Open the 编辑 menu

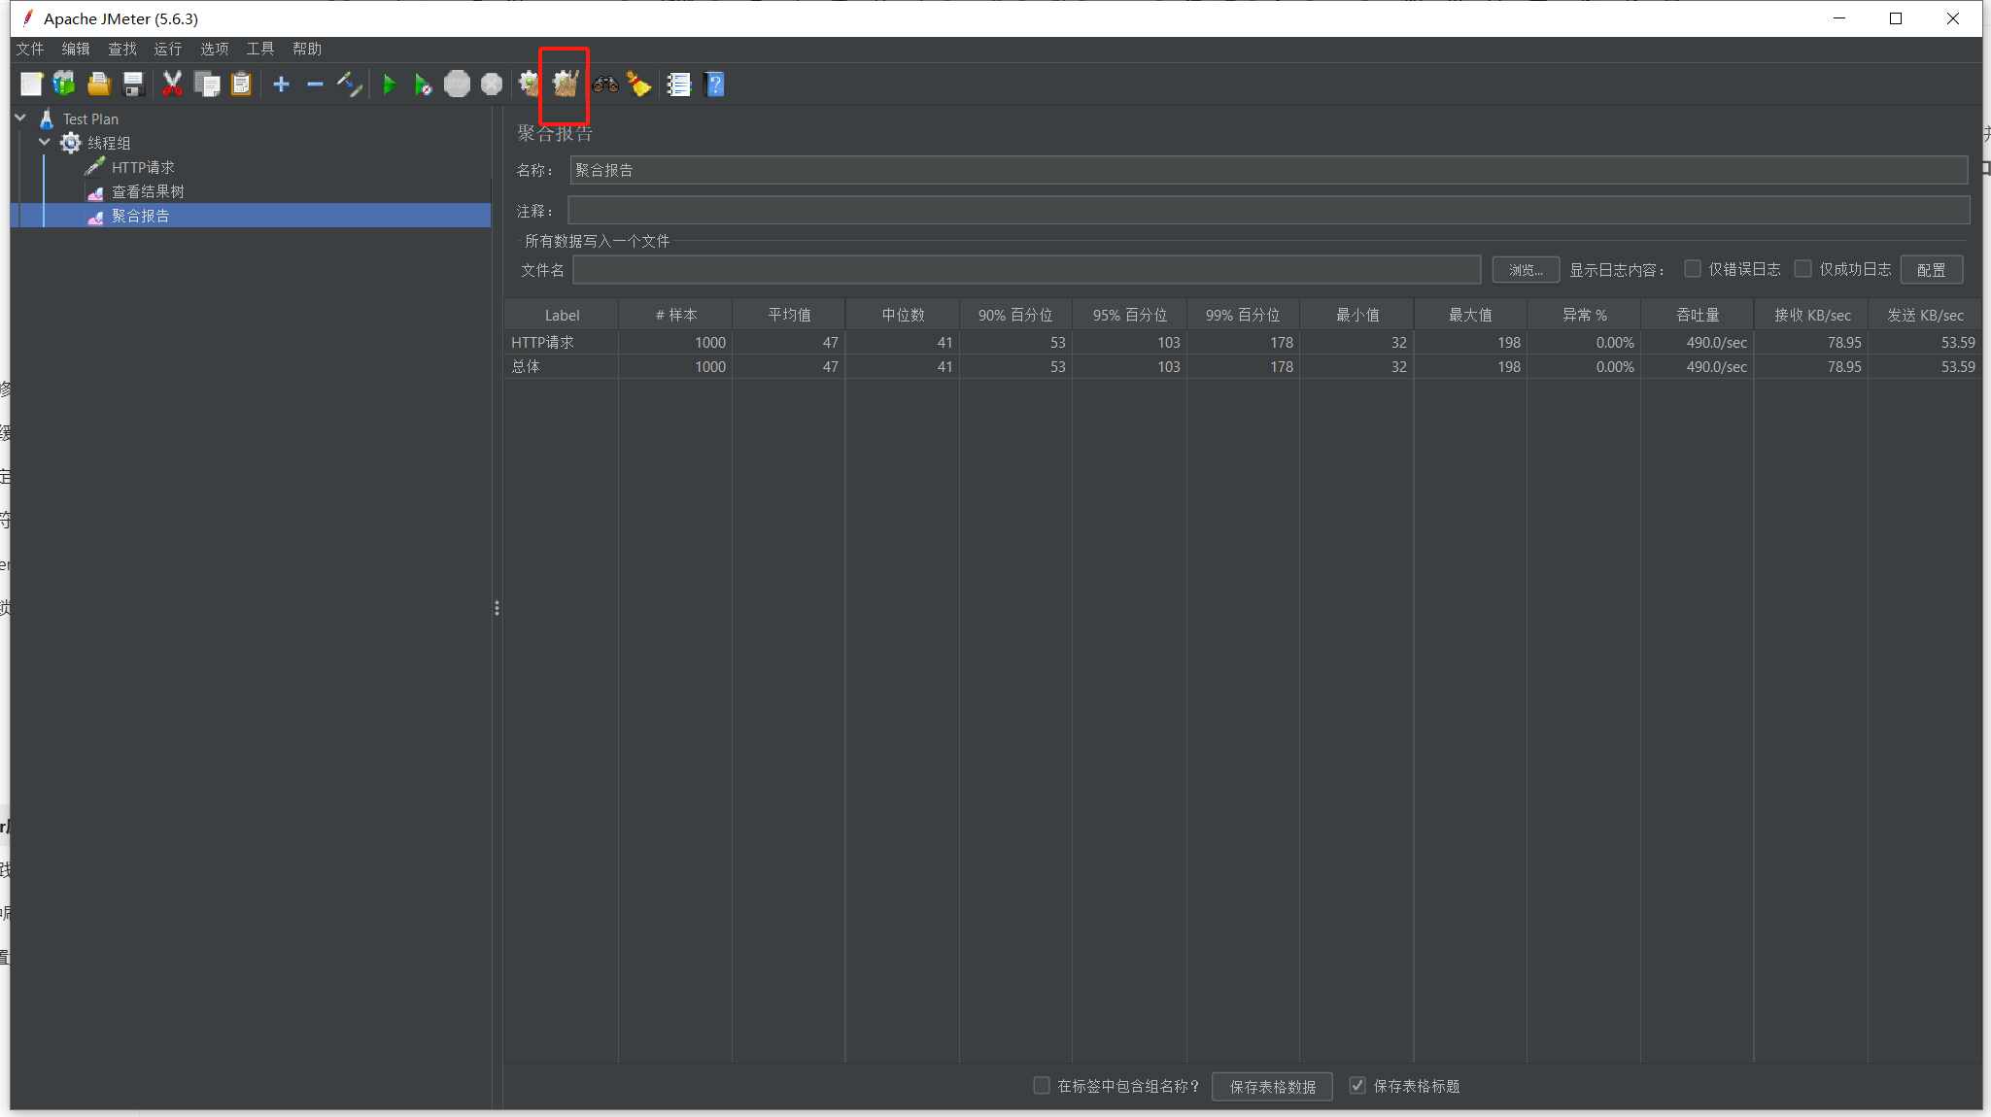[76, 49]
